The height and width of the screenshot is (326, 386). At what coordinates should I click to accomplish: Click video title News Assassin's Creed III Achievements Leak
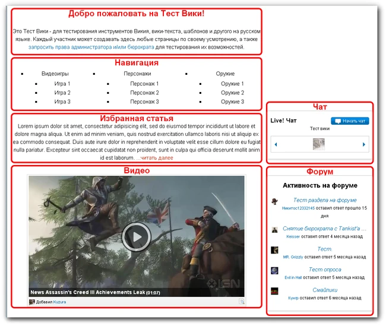[88, 292]
